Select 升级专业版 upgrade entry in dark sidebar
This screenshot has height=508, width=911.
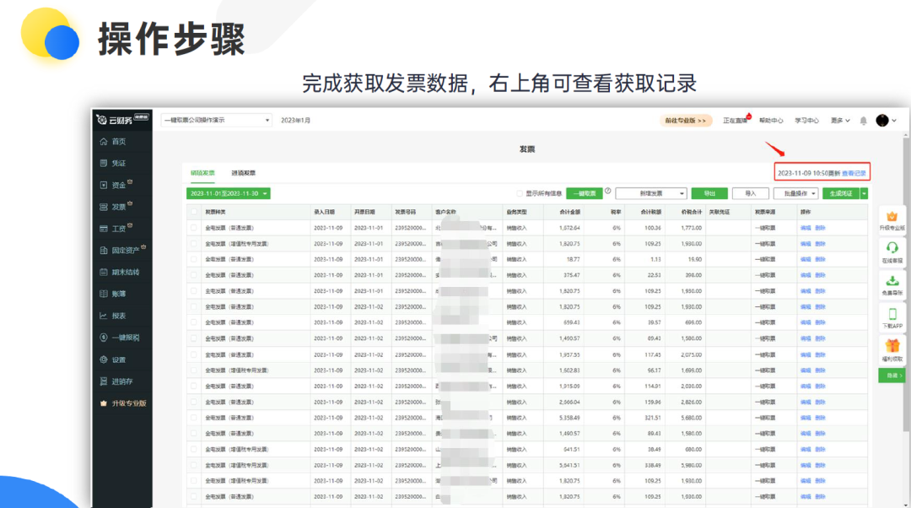coord(123,403)
